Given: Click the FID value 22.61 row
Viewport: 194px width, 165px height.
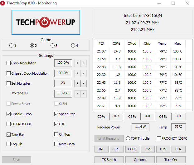Looking at the screenshot, I should pos(101,106).
